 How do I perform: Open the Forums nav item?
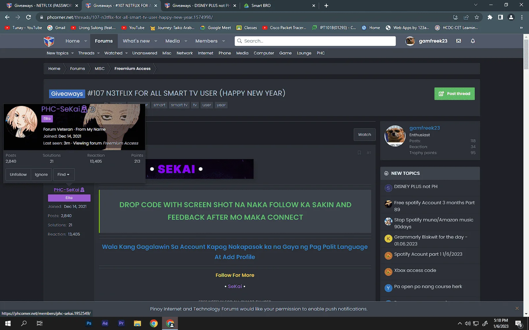pyautogui.click(x=104, y=41)
